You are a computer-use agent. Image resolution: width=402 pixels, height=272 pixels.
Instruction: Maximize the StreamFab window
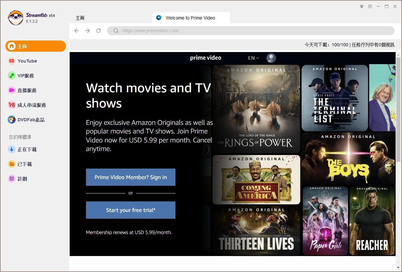coord(387,6)
